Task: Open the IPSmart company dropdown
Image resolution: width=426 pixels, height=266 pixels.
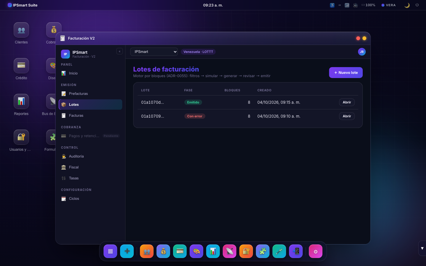Action: (x=154, y=52)
